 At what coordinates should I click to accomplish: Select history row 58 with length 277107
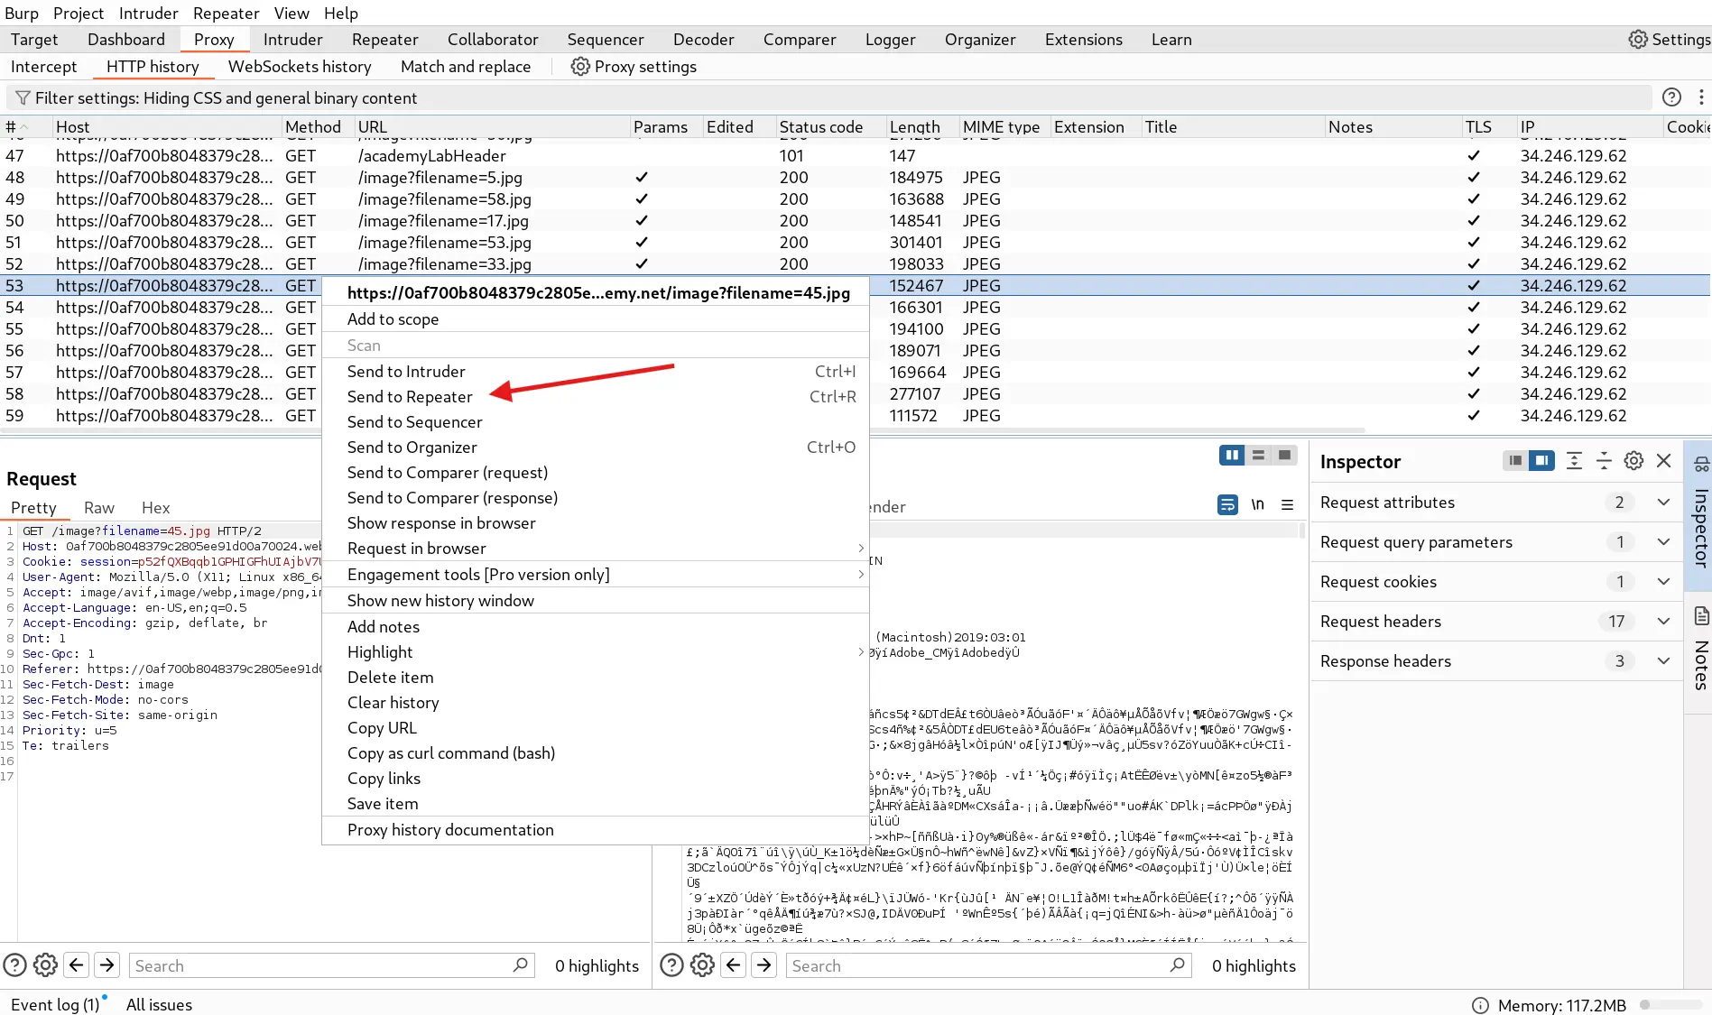tap(856, 393)
